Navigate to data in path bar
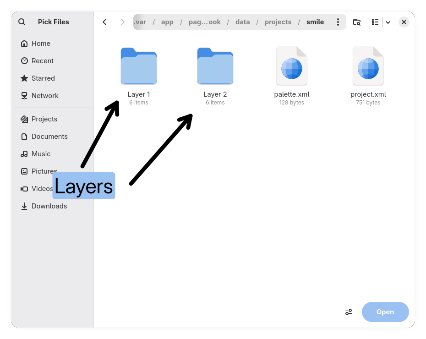The width and height of the screenshot is (426, 339). 243,22
